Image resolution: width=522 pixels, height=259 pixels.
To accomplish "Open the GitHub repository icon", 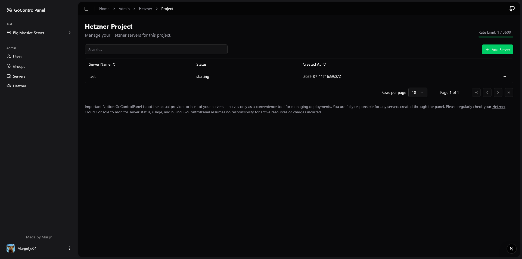I will [512, 9].
